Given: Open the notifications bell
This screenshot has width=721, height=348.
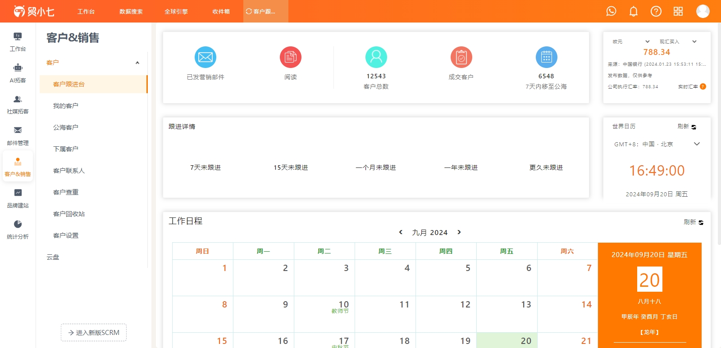Looking at the screenshot, I should (634, 11).
